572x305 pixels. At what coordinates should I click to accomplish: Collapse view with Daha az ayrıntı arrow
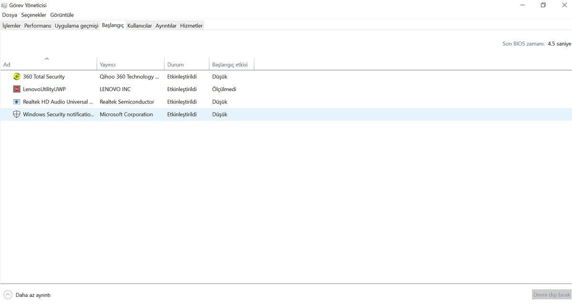tap(8, 295)
